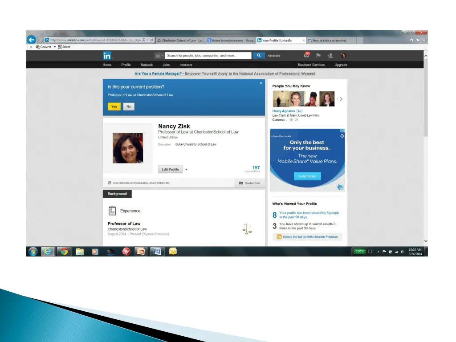Open the Internet Explorer favorites star

[418, 40]
